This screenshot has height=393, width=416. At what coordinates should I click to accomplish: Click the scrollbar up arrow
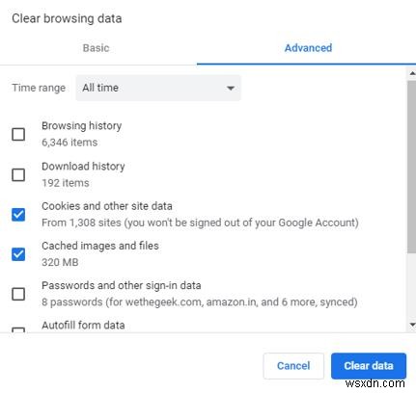[412, 73]
